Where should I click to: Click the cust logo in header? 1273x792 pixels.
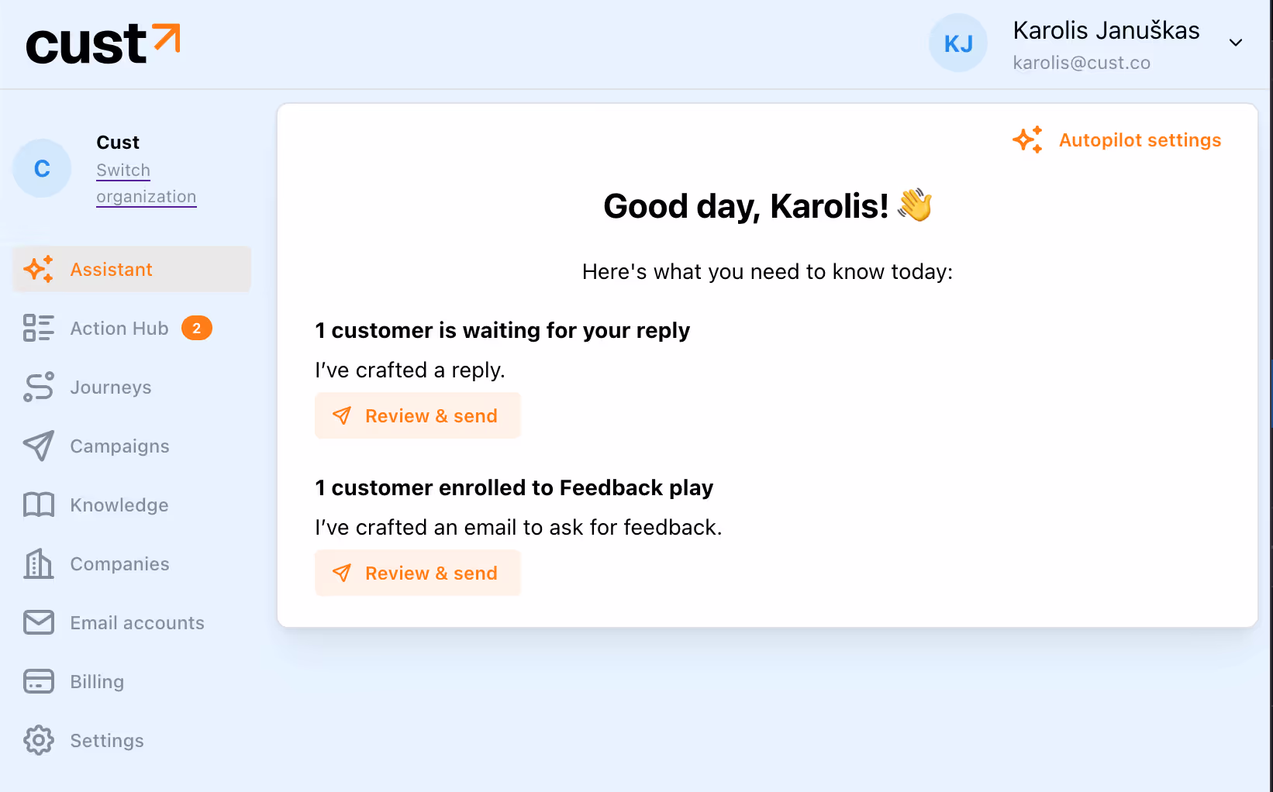102,44
